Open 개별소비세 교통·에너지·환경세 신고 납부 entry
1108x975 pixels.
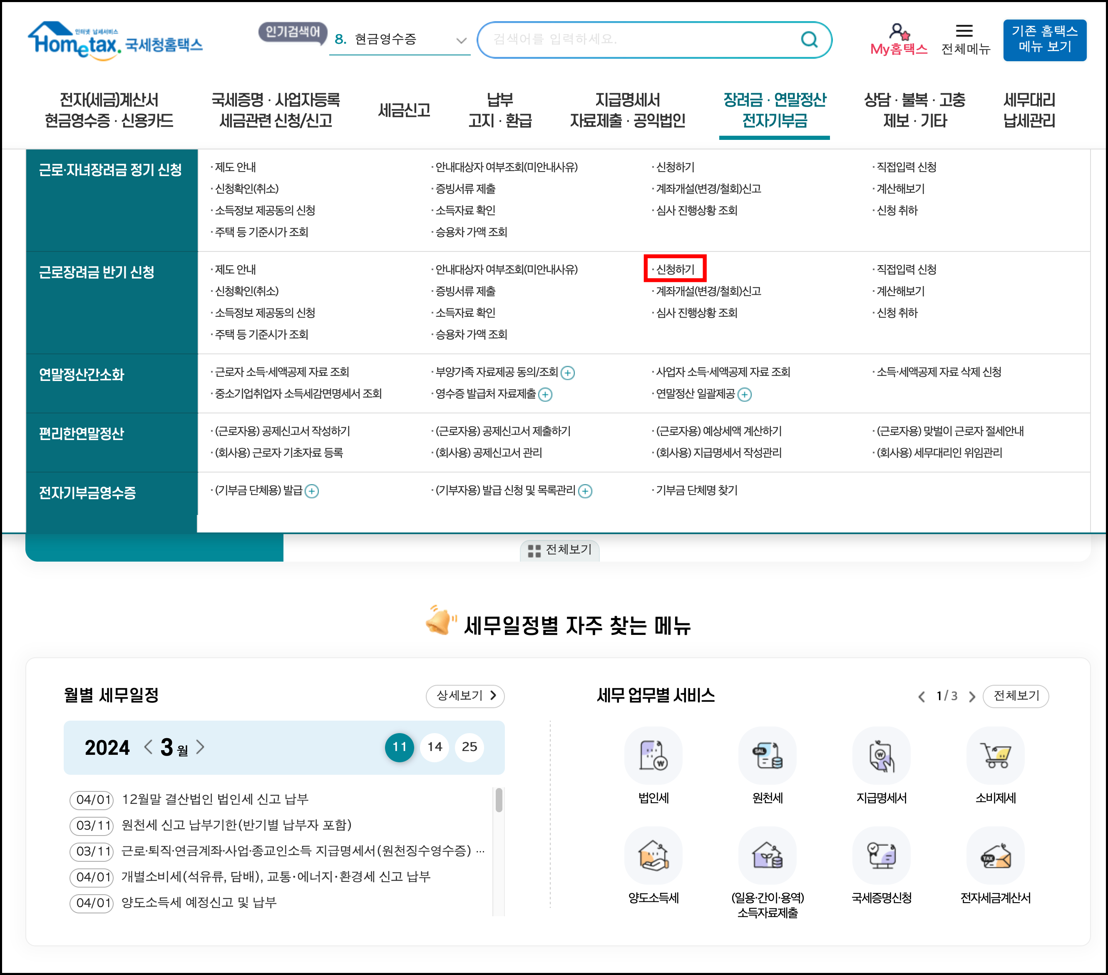tap(276, 877)
